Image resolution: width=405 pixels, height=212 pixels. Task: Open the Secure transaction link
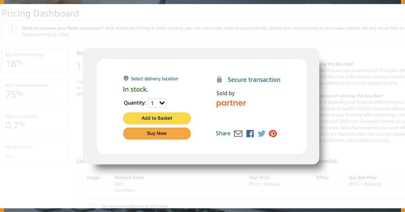pos(254,80)
